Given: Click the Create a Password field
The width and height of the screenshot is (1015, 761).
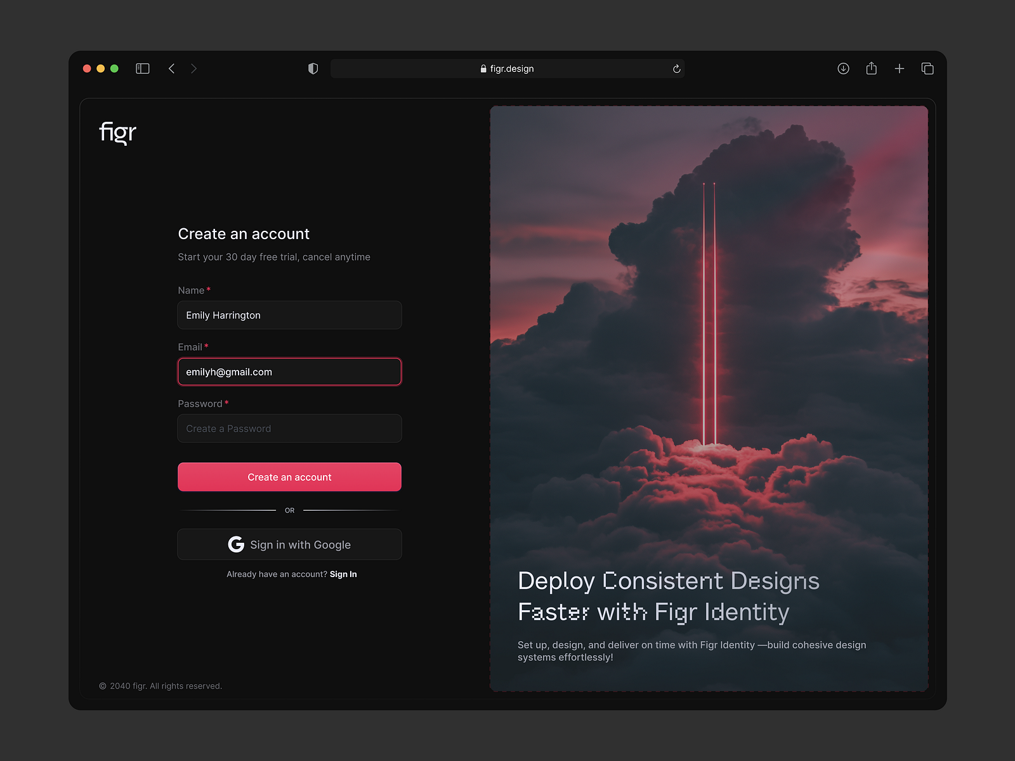Looking at the screenshot, I should 289,428.
